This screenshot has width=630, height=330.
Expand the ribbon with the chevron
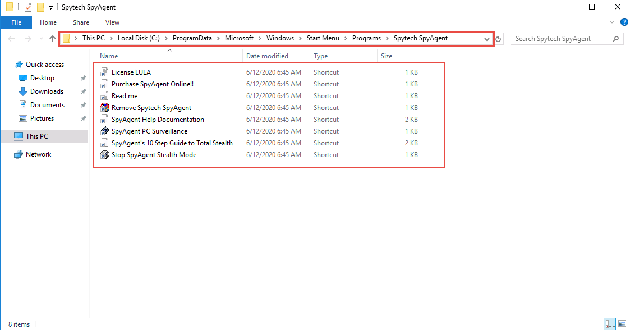[x=612, y=22]
